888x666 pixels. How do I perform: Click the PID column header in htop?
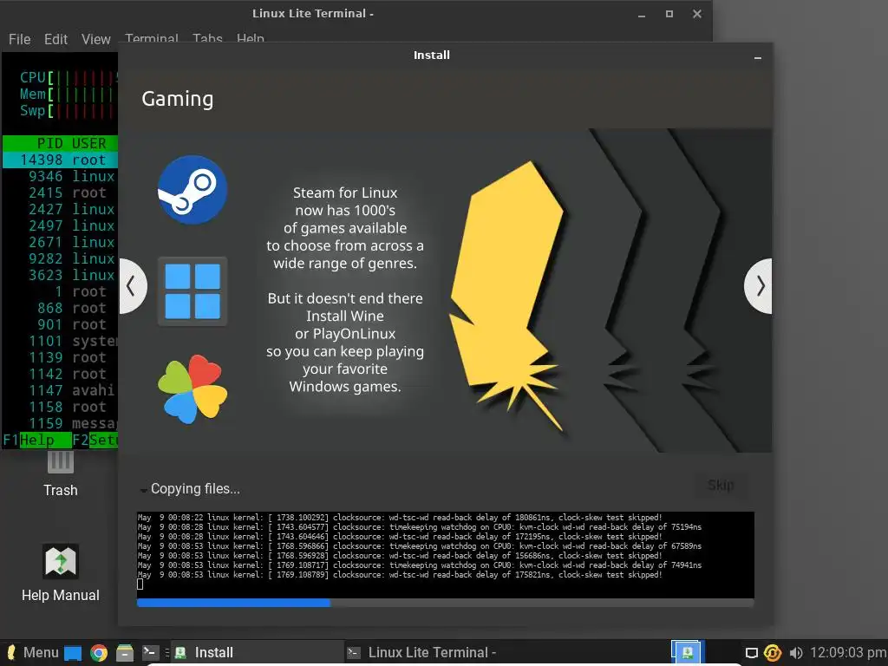pyautogui.click(x=49, y=143)
